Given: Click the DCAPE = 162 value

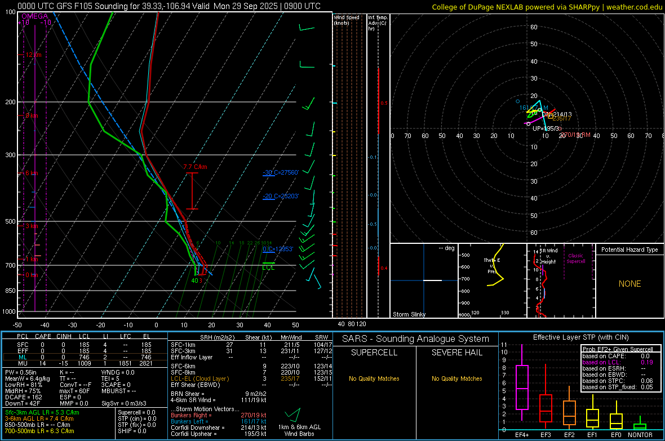Looking at the screenshot, I should tap(23, 397).
